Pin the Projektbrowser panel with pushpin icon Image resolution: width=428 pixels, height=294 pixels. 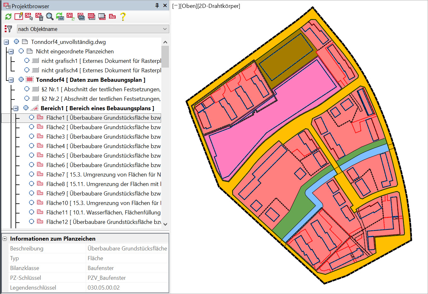tap(157, 6)
